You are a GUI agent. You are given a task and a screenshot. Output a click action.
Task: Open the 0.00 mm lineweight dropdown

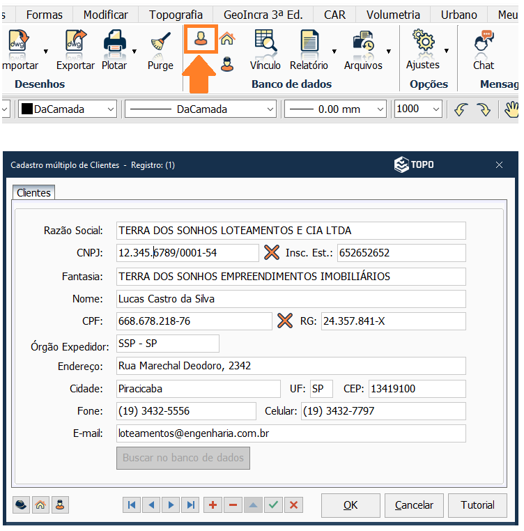coord(380,109)
